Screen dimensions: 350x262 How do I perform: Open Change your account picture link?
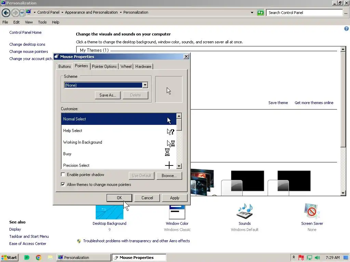(31, 59)
